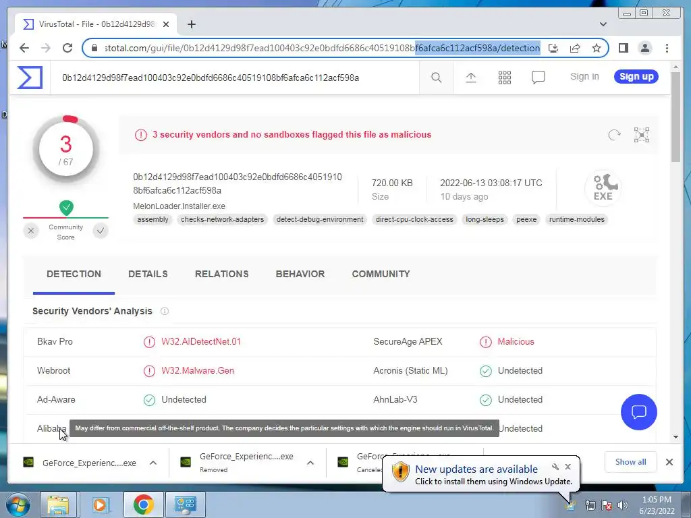Click the install app icon in address bar

(x=553, y=48)
